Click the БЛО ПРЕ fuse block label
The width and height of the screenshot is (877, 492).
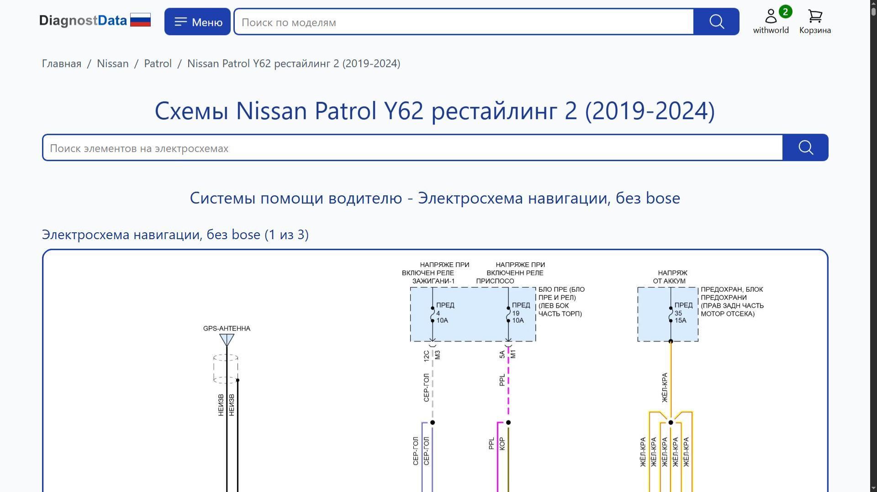(x=561, y=302)
